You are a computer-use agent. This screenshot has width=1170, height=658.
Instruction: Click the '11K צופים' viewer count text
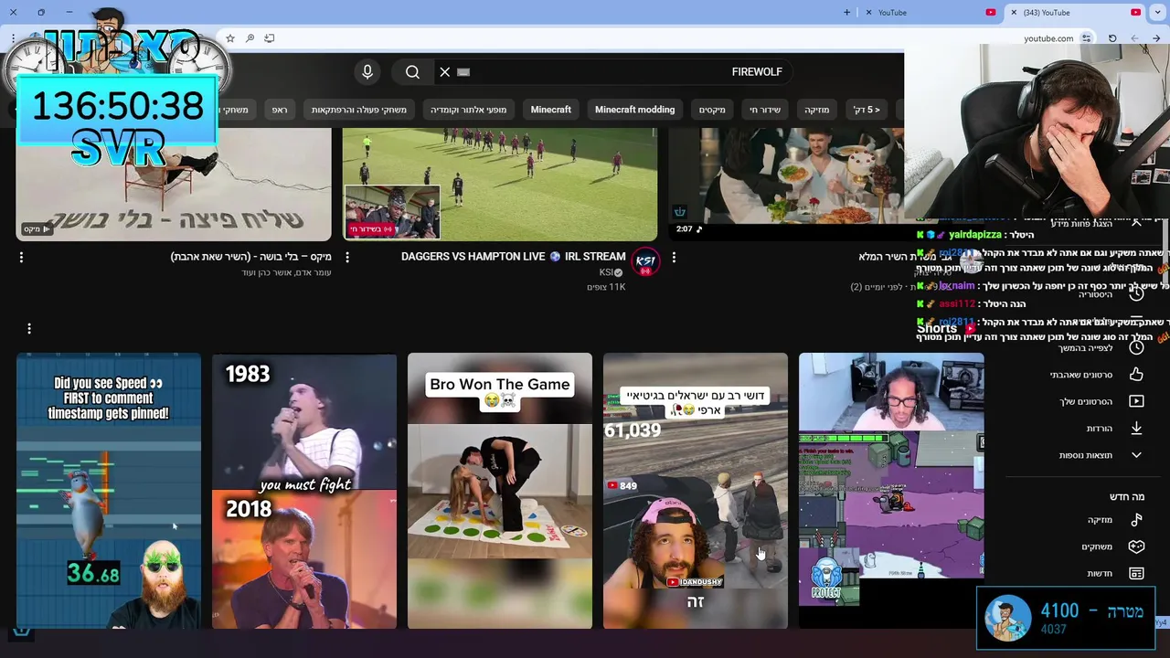pyautogui.click(x=606, y=287)
